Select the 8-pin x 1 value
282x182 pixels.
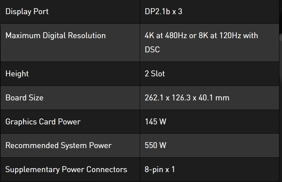pyautogui.click(x=160, y=170)
